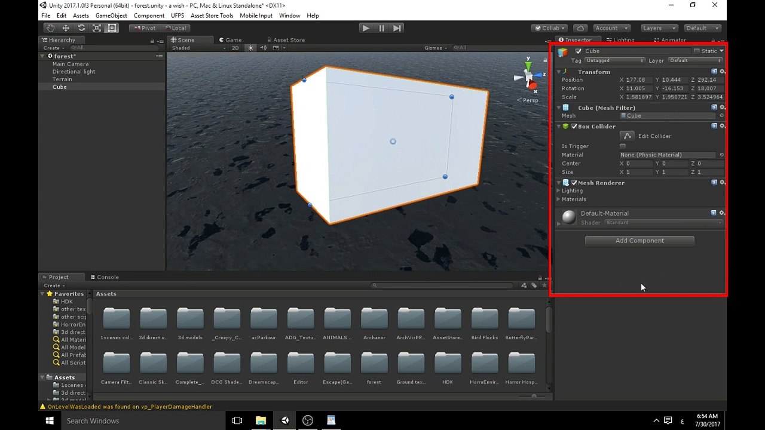Collapse the forest scene in Hierarchy

pos(44,56)
